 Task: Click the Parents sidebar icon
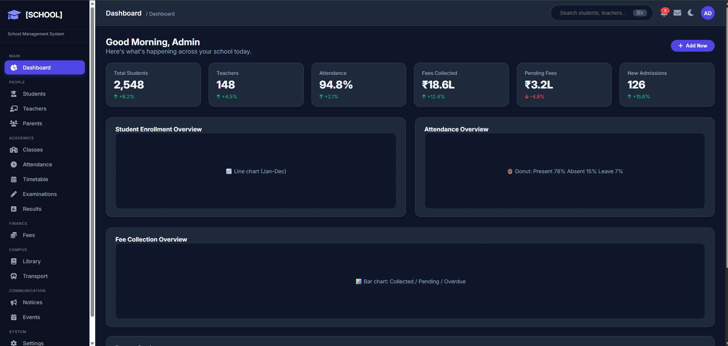[14, 123]
